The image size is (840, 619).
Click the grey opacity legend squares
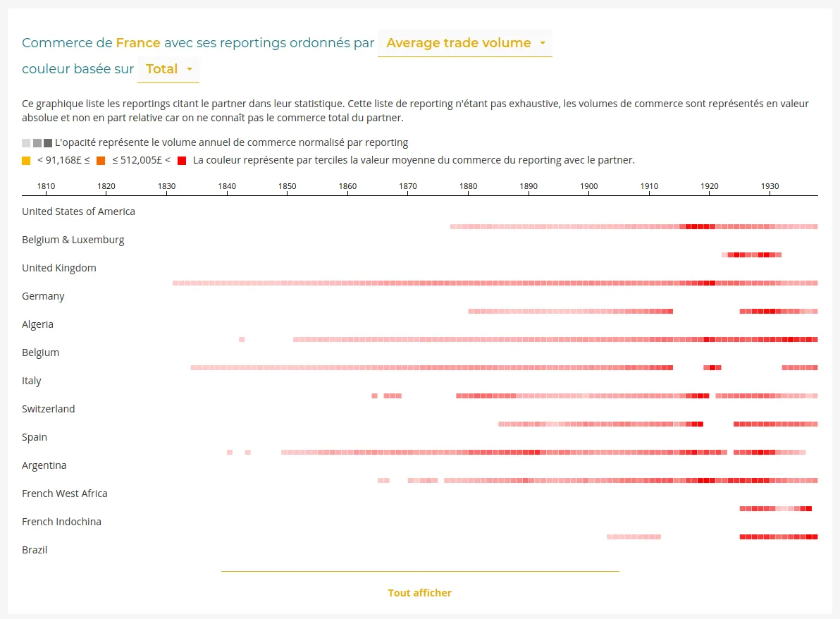tap(37, 142)
